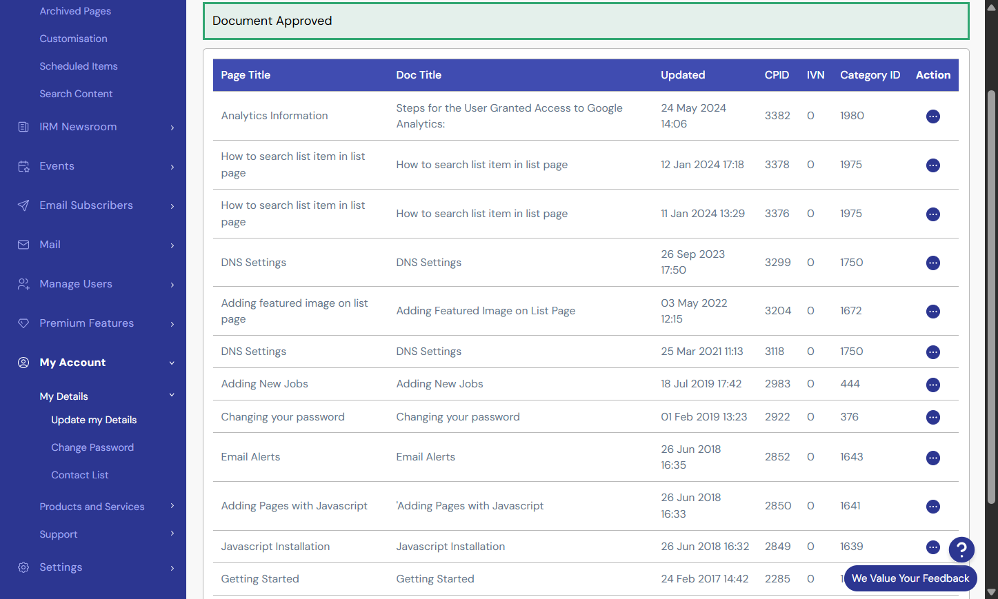Click the Mail envelope icon

coord(23,245)
